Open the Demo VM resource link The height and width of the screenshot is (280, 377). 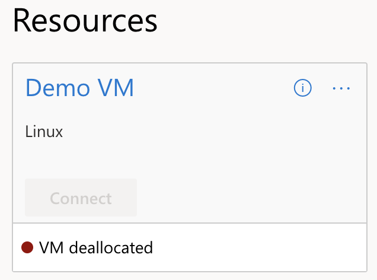click(79, 88)
